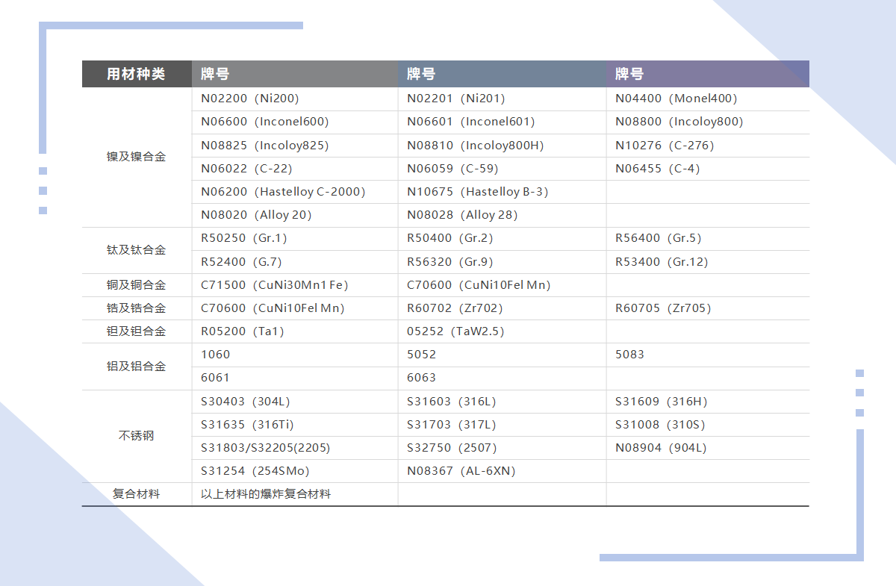Select the 钛及钛合金 category cell

[137, 250]
